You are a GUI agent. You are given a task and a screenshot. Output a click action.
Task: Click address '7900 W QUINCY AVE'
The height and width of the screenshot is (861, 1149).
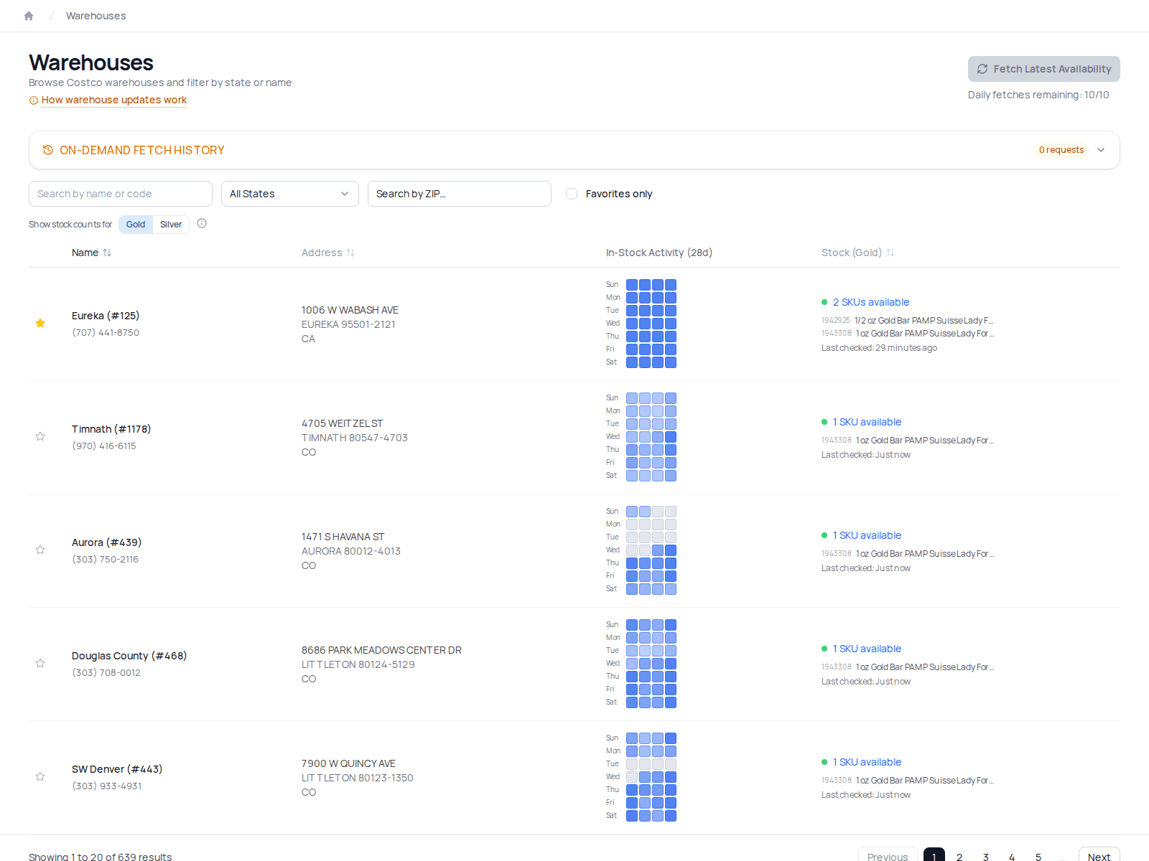[348, 763]
